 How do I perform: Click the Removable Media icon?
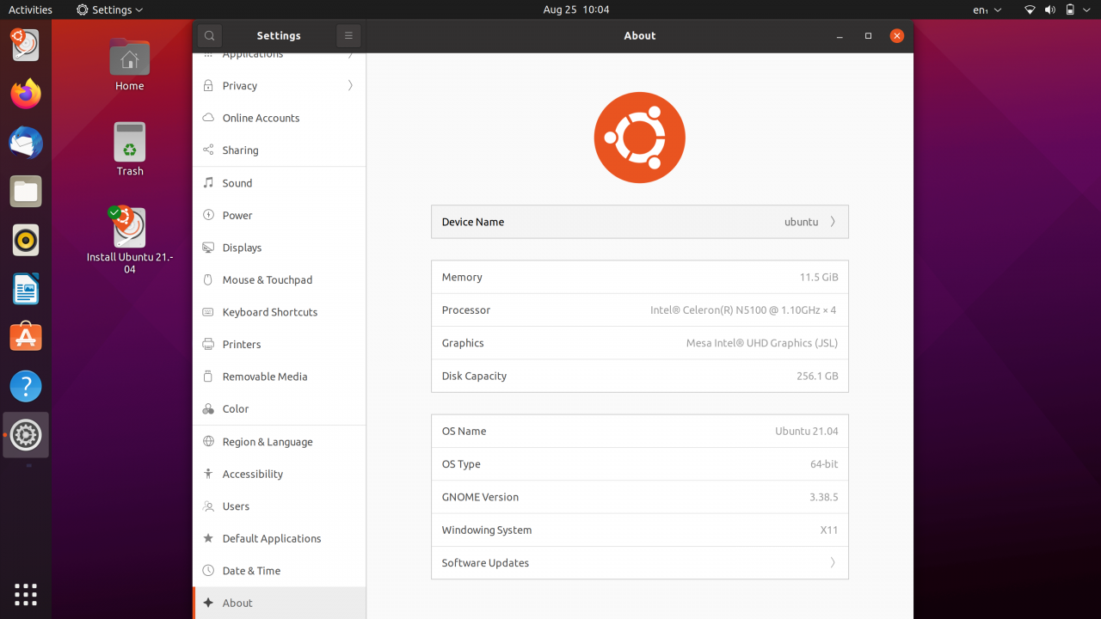click(208, 377)
